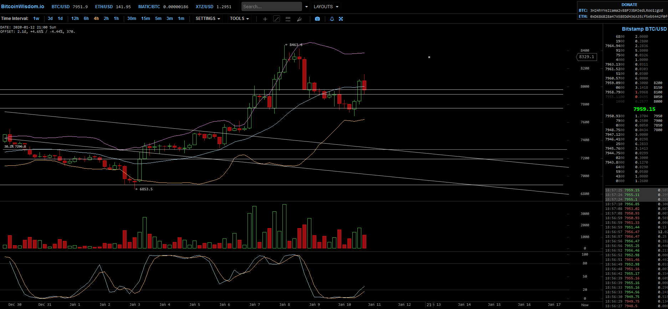The height and width of the screenshot is (309, 668).
Task: Click the 18:56:27 trade row
Action: click(636, 306)
